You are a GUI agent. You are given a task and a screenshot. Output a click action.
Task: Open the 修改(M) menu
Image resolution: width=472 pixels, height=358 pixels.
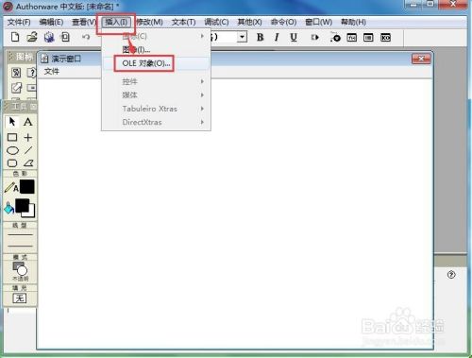coord(149,22)
